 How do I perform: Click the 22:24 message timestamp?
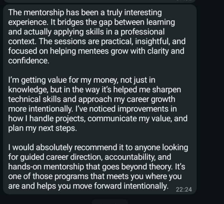[x=184, y=190]
